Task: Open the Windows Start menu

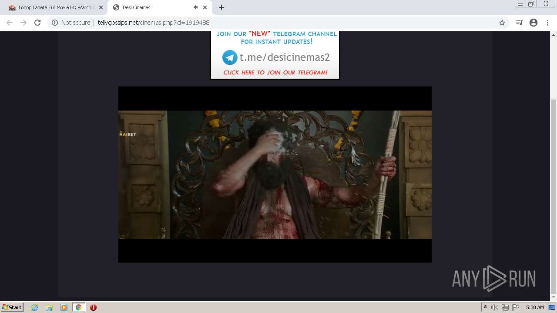Action: (x=12, y=307)
